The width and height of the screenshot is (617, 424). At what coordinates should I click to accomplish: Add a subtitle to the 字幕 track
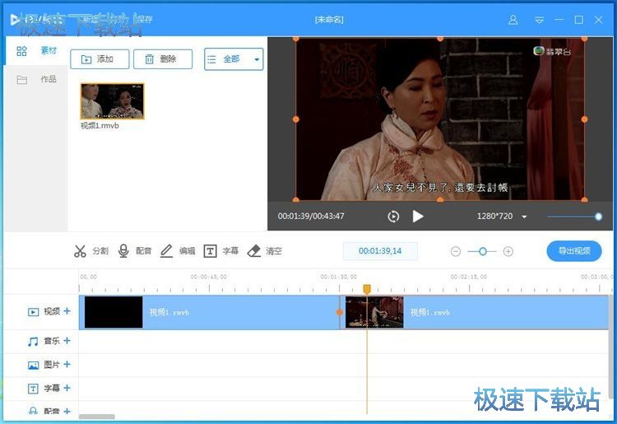click(67, 388)
